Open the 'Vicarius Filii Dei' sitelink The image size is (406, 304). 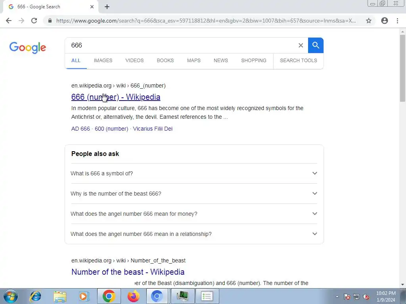(153, 129)
